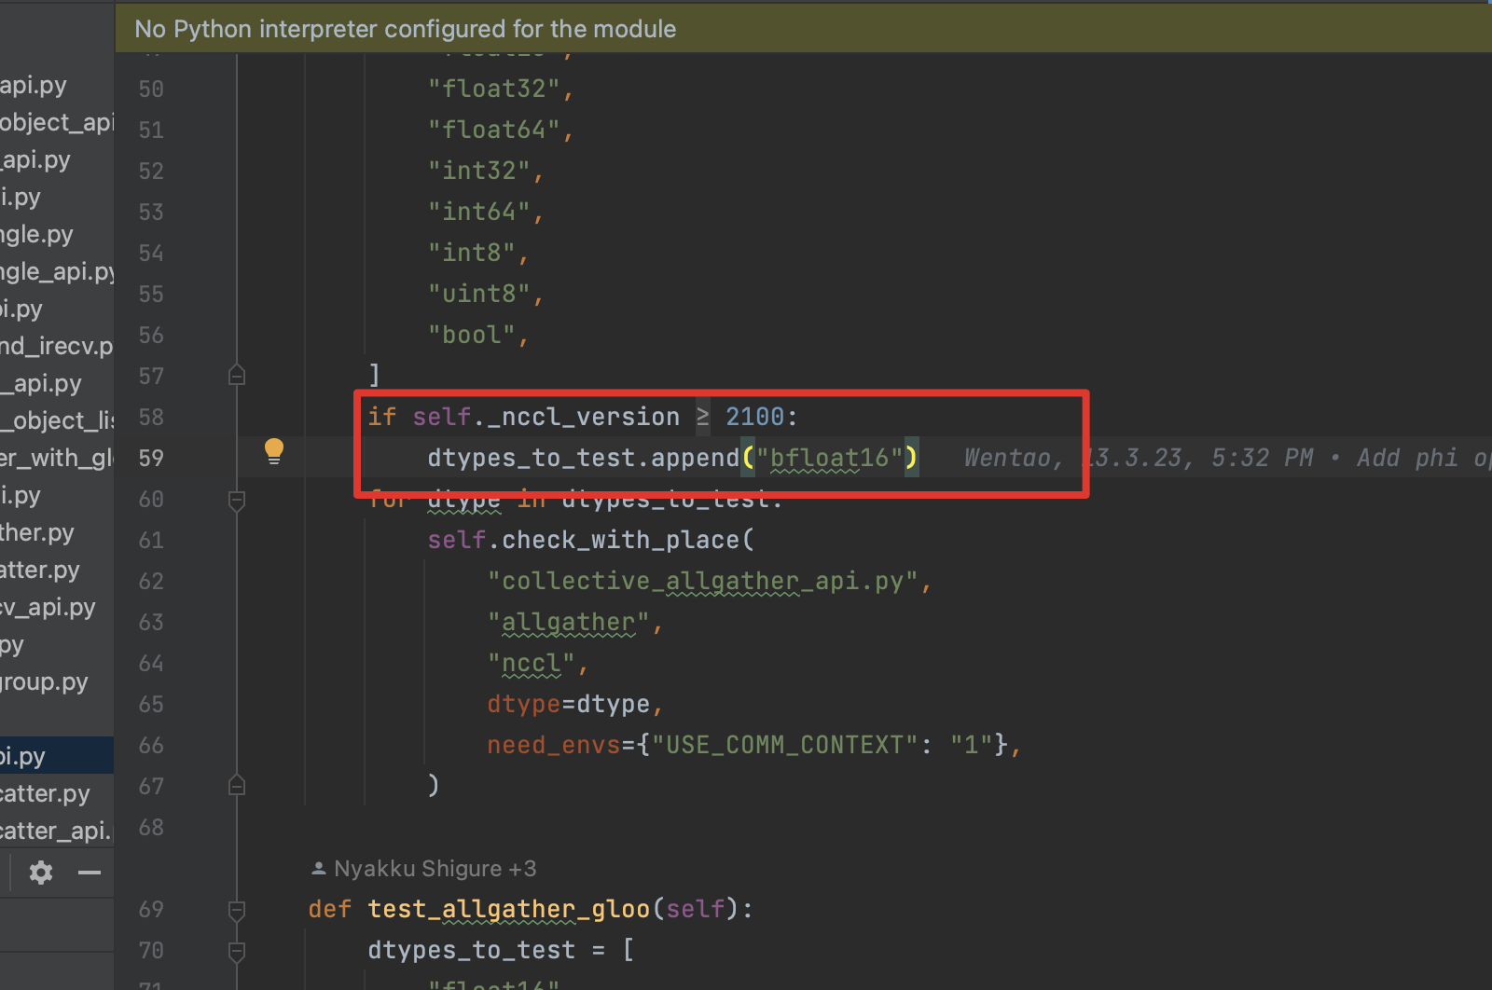This screenshot has width=1492, height=990.
Task: Open the tool window settings gear icon
Action: click(40, 873)
